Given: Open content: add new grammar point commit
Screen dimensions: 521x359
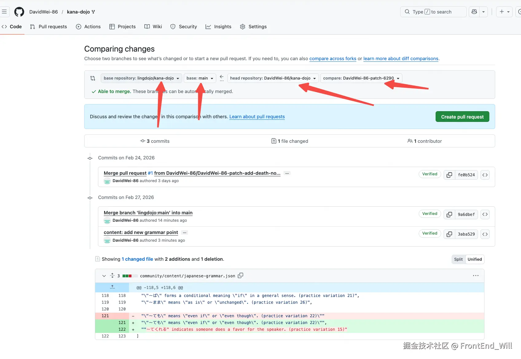Looking at the screenshot, I should pos(141,232).
